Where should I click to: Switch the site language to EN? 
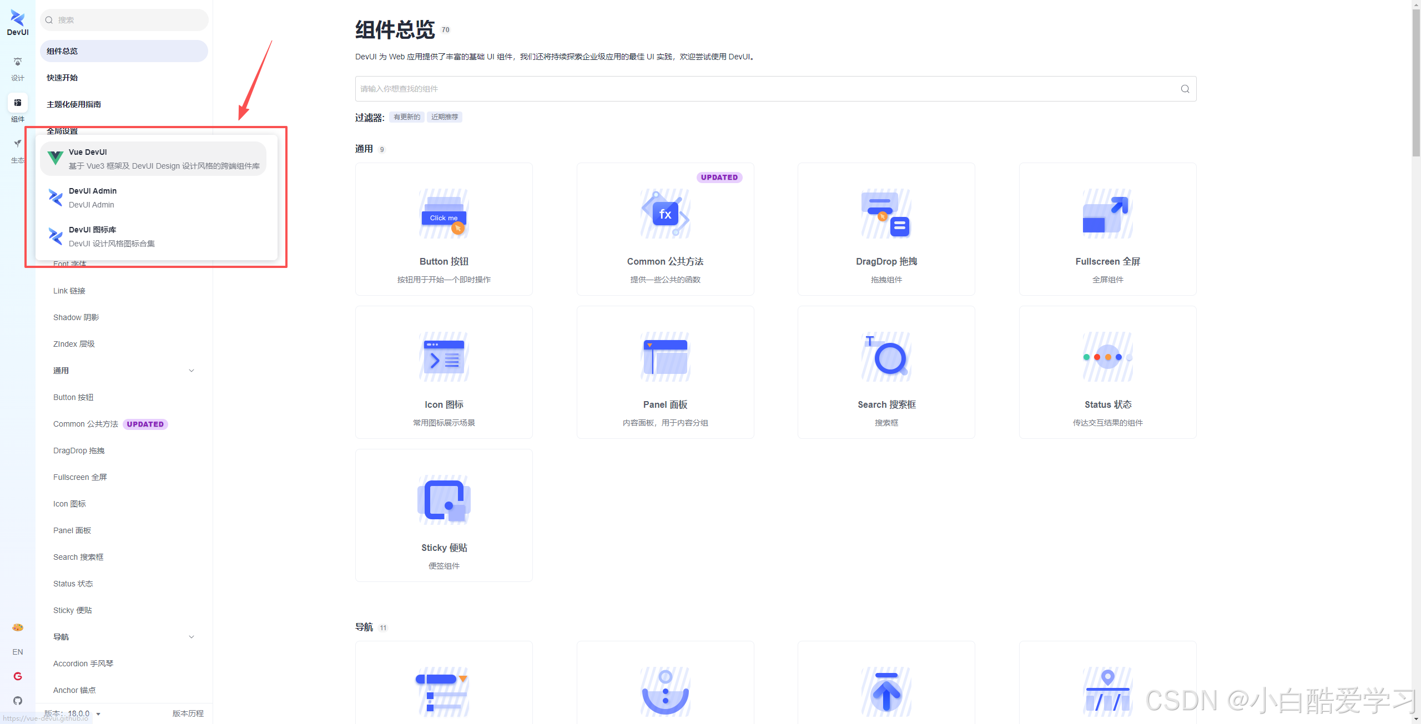17,652
